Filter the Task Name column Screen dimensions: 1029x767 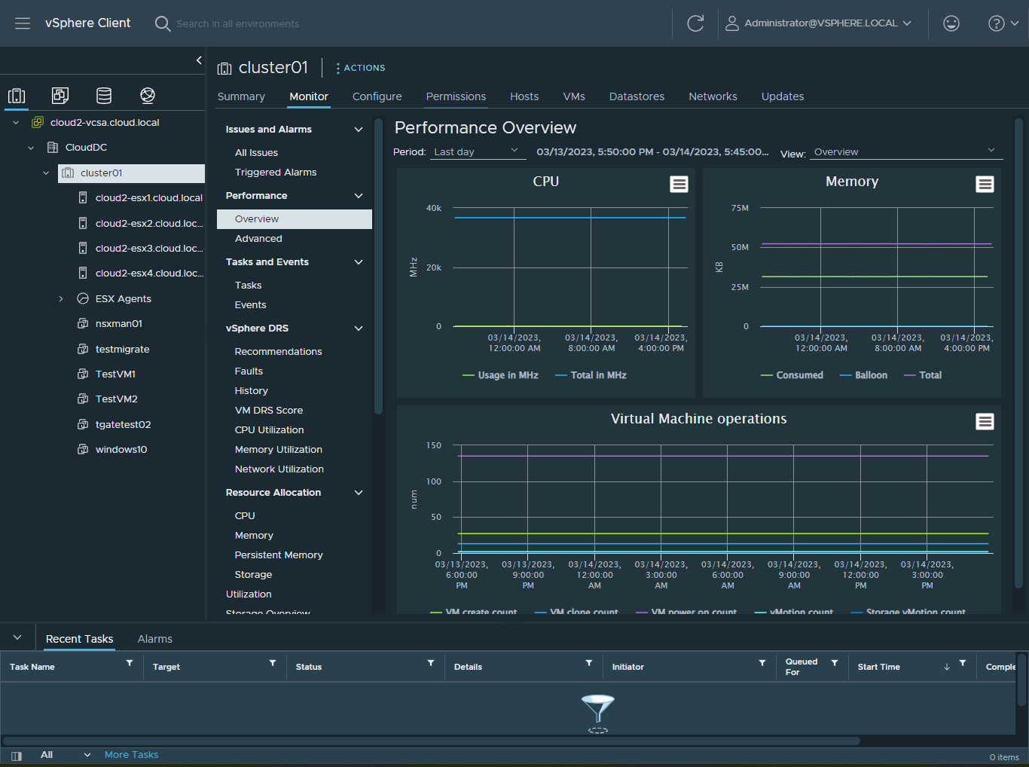click(x=130, y=663)
